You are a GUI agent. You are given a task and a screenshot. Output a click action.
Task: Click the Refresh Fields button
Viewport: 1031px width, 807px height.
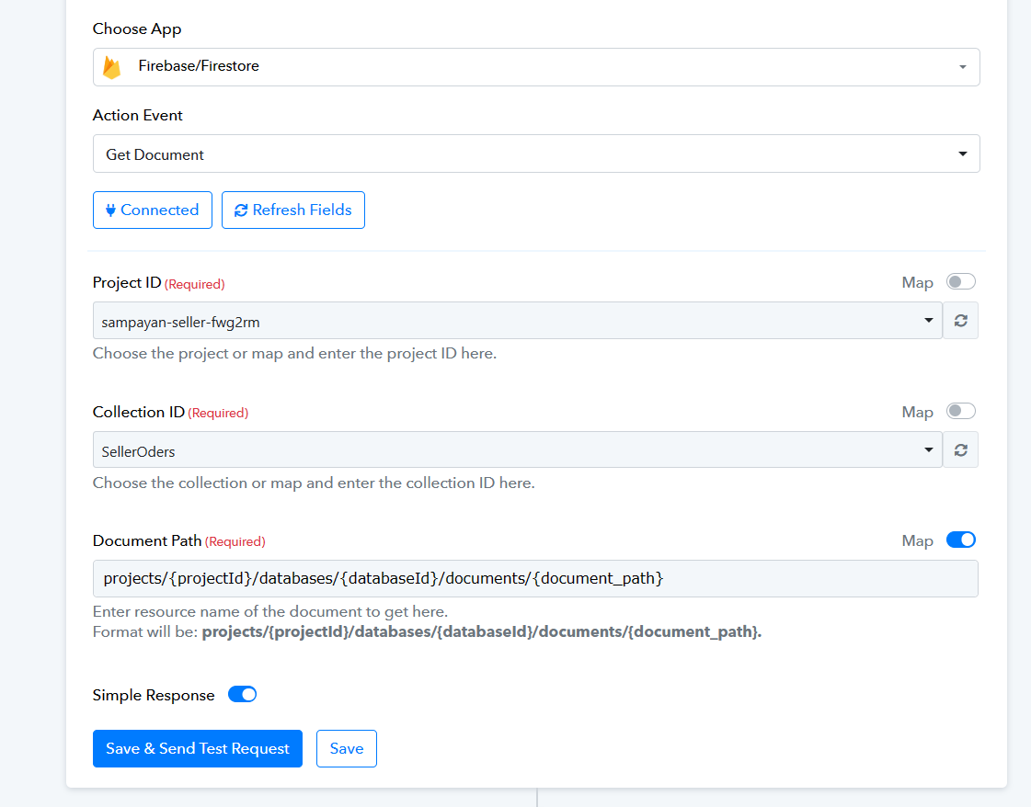(x=293, y=210)
